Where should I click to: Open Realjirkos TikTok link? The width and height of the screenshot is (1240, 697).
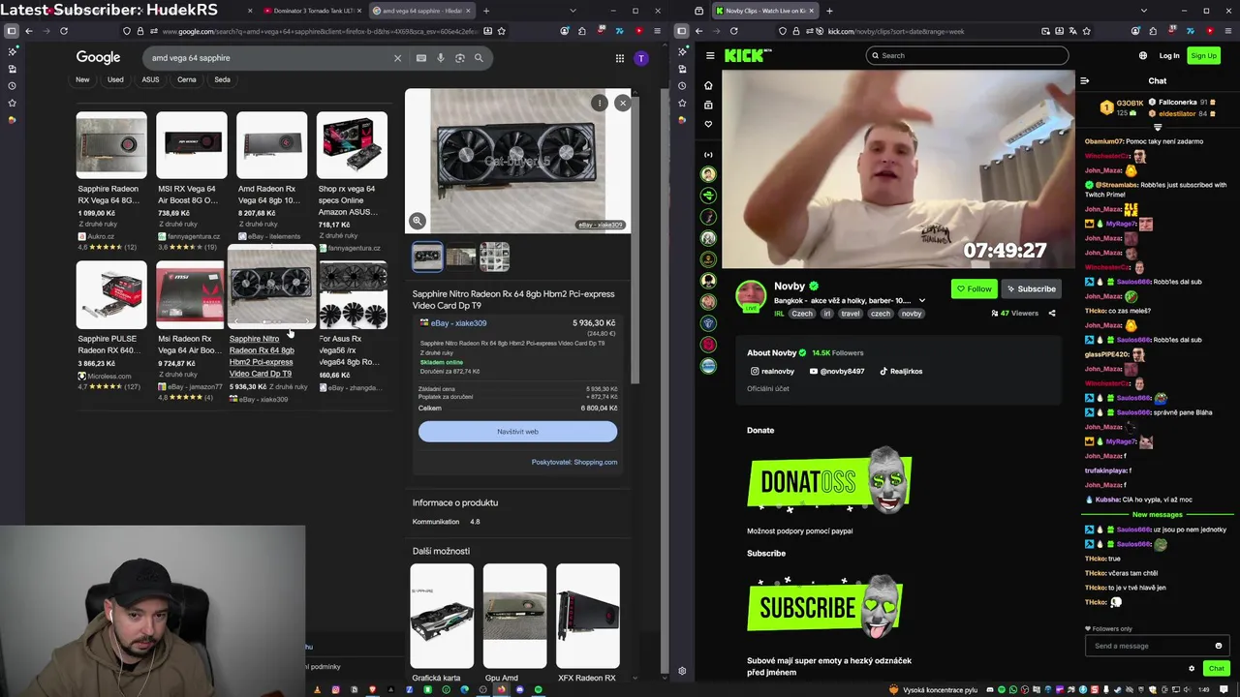pyautogui.click(x=901, y=372)
